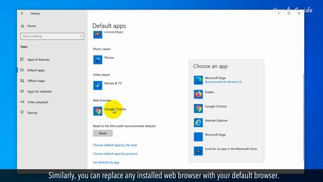Screen dimensions: 323x182
Task: Focus the Find a setting search box
Action: (x=52, y=36)
